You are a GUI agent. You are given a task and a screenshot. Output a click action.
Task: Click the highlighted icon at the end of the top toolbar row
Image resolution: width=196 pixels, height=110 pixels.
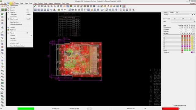click(x=124, y=6)
